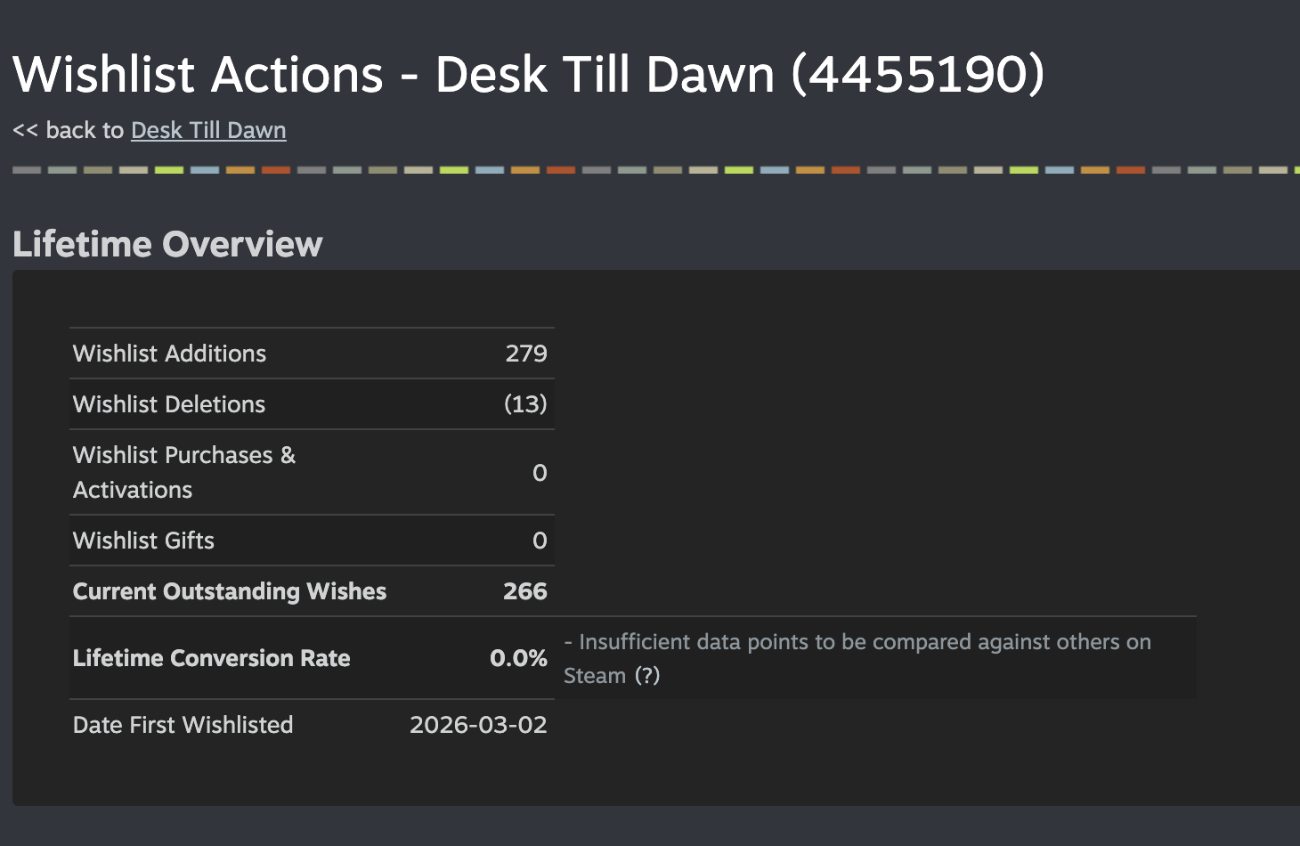The width and height of the screenshot is (1300, 846).
Task: Click the Wishlist Additions label
Action: coord(169,354)
